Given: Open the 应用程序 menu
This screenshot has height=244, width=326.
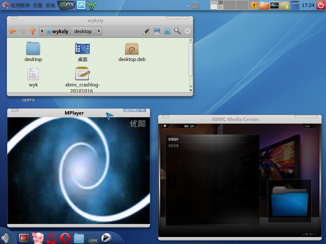Looking at the screenshot, I should click(x=20, y=5).
